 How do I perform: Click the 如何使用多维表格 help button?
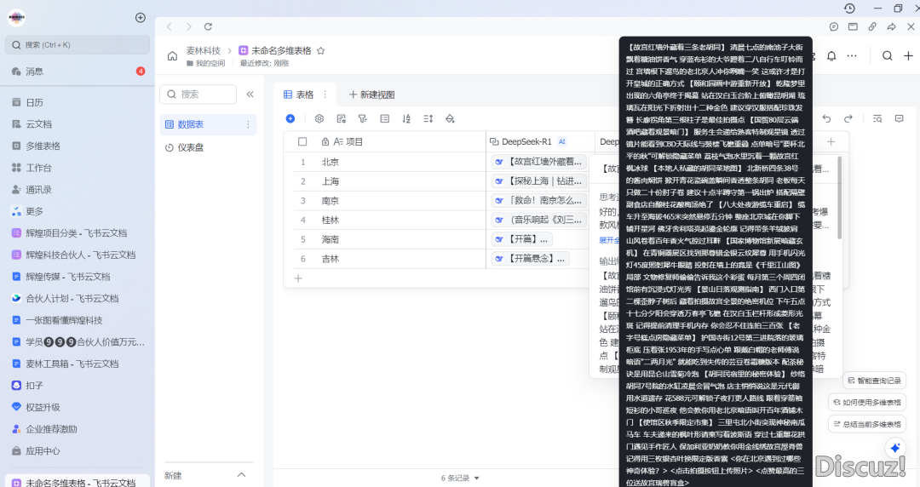point(867,402)
